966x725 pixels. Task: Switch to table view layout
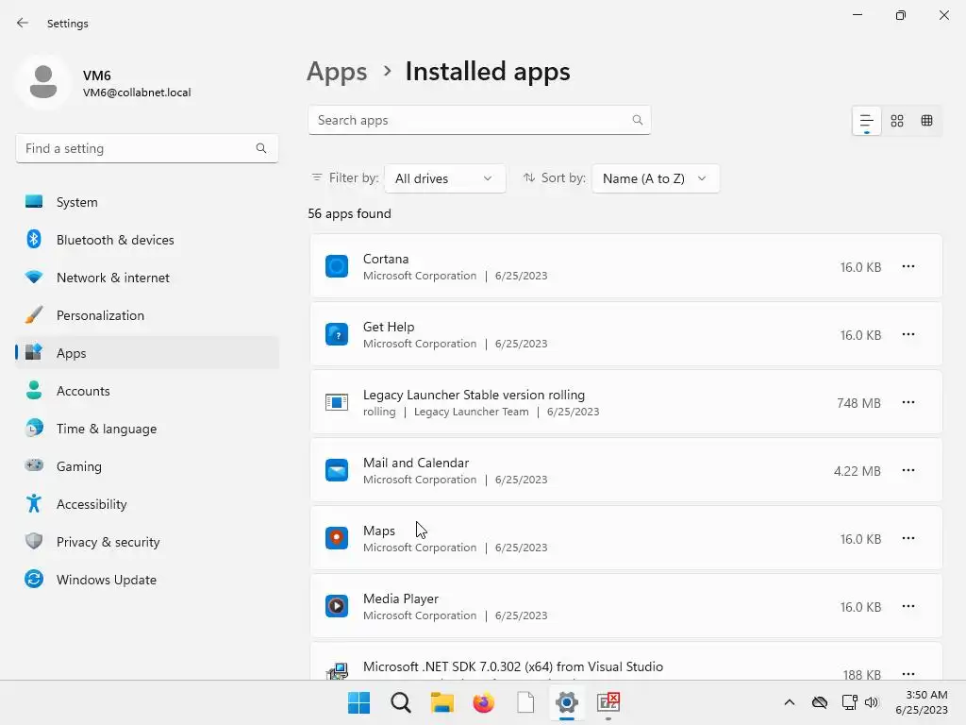(927, 121)
